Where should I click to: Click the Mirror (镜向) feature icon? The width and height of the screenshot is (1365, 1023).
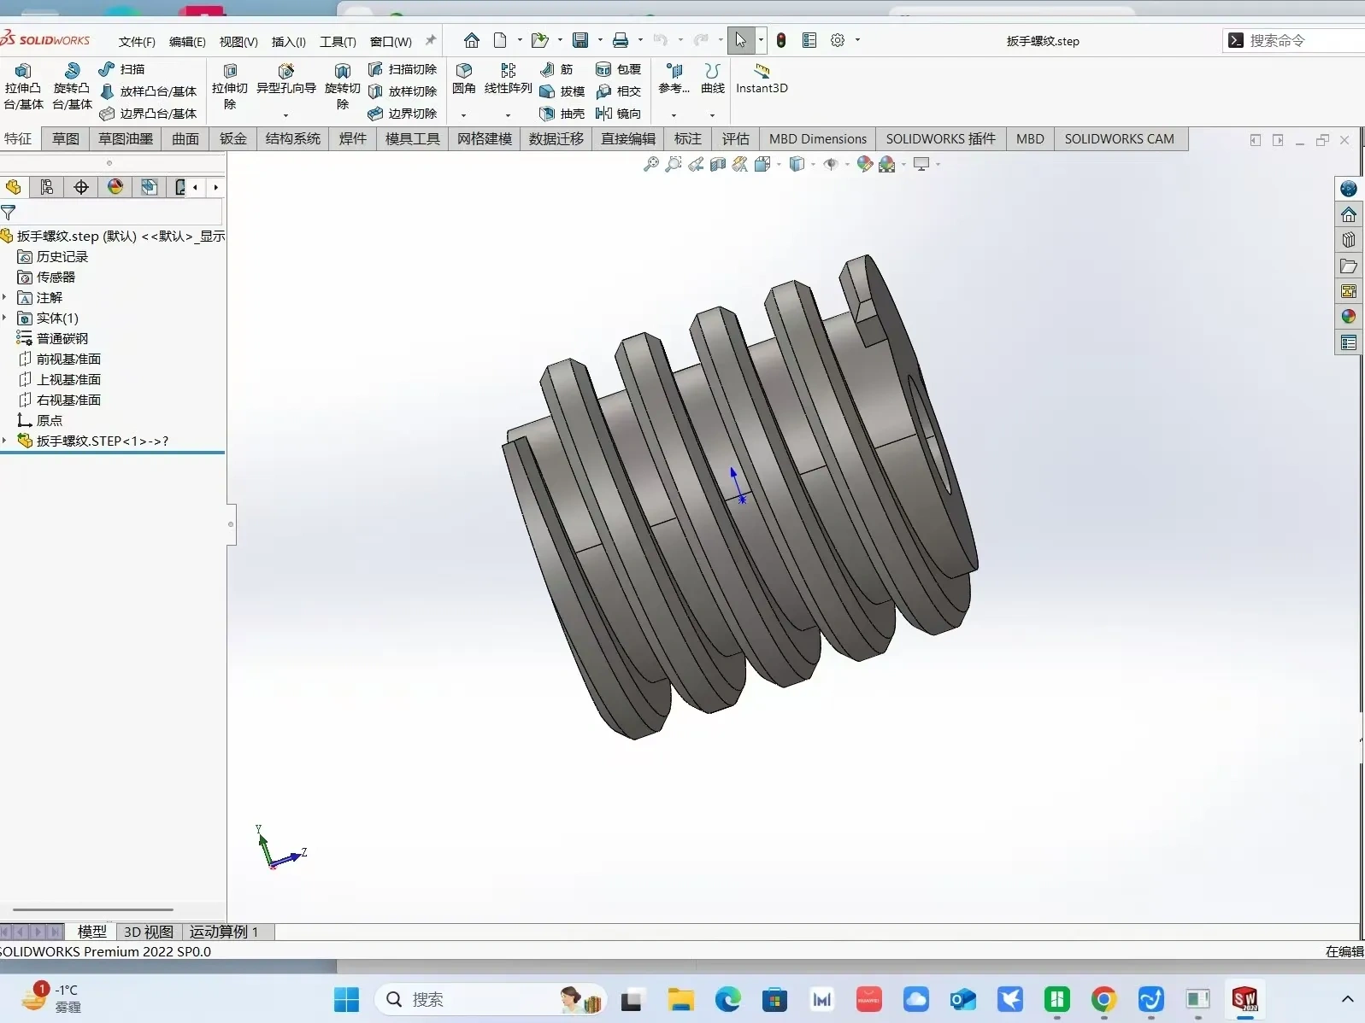(x=603, y=114)
